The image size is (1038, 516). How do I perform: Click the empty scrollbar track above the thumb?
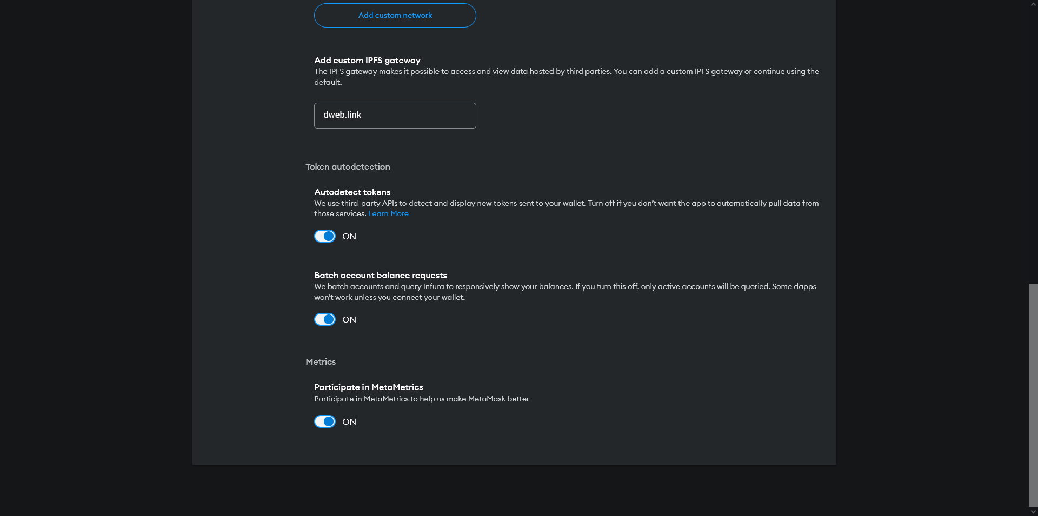[1033, 146]
